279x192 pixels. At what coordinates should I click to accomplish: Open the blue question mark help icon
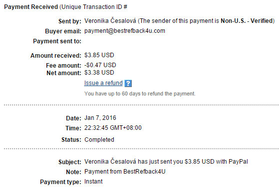pyautogui.click(x=128, y=84)
